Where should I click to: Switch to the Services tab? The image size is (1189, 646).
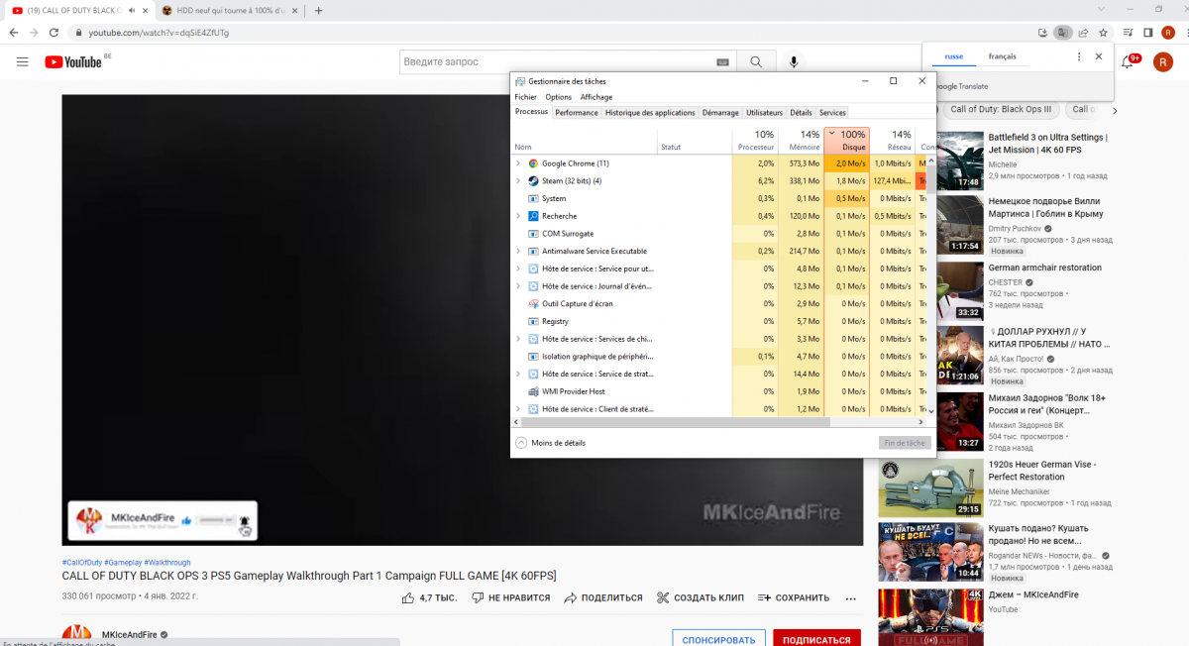pyautogui.click(x=832, y=113)
